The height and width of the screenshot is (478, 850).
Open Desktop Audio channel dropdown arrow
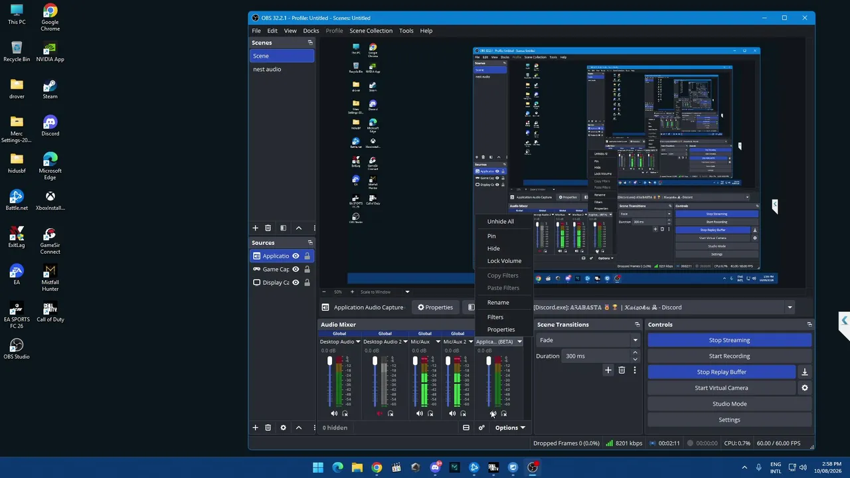(x=358, y=342)
